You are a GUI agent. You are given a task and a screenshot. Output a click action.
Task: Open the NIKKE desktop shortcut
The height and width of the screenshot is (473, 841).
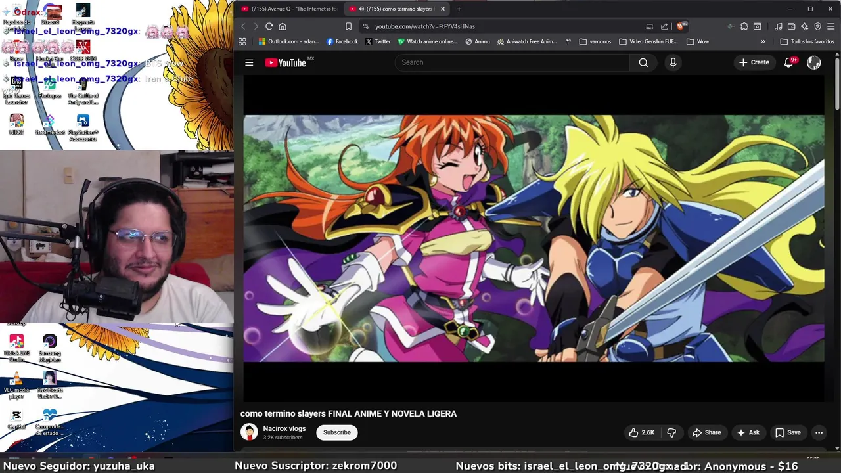[x=16, y=125]
